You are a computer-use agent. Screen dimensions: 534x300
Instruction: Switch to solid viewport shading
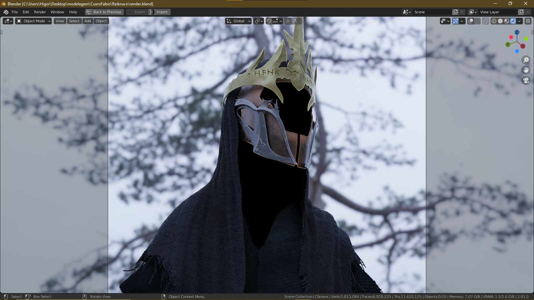point(500,21)
